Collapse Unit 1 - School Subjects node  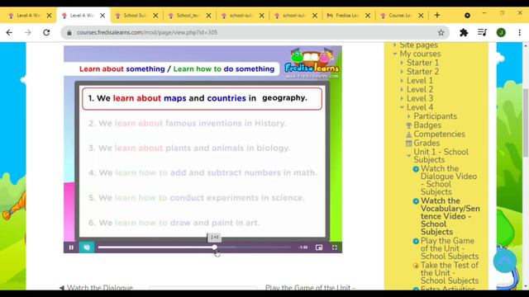409,156
